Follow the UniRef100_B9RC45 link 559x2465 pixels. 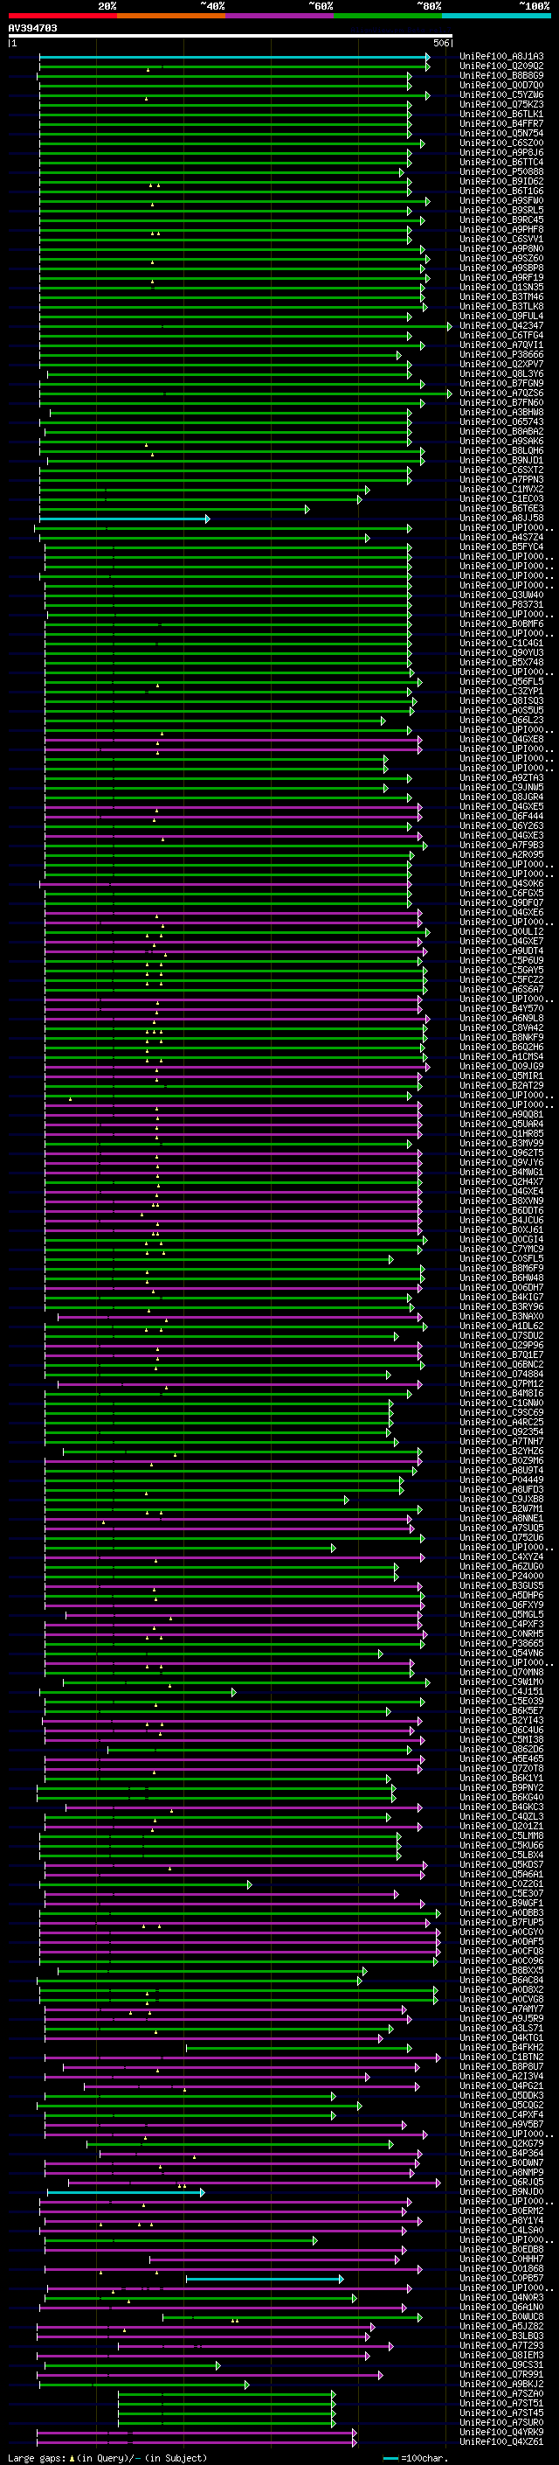click(501, 220)
